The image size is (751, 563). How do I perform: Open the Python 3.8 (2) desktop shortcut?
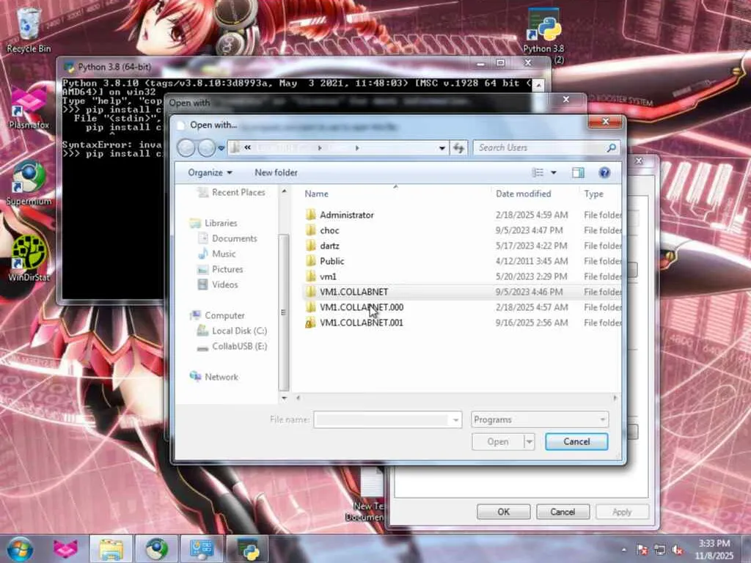pos(543,36)
